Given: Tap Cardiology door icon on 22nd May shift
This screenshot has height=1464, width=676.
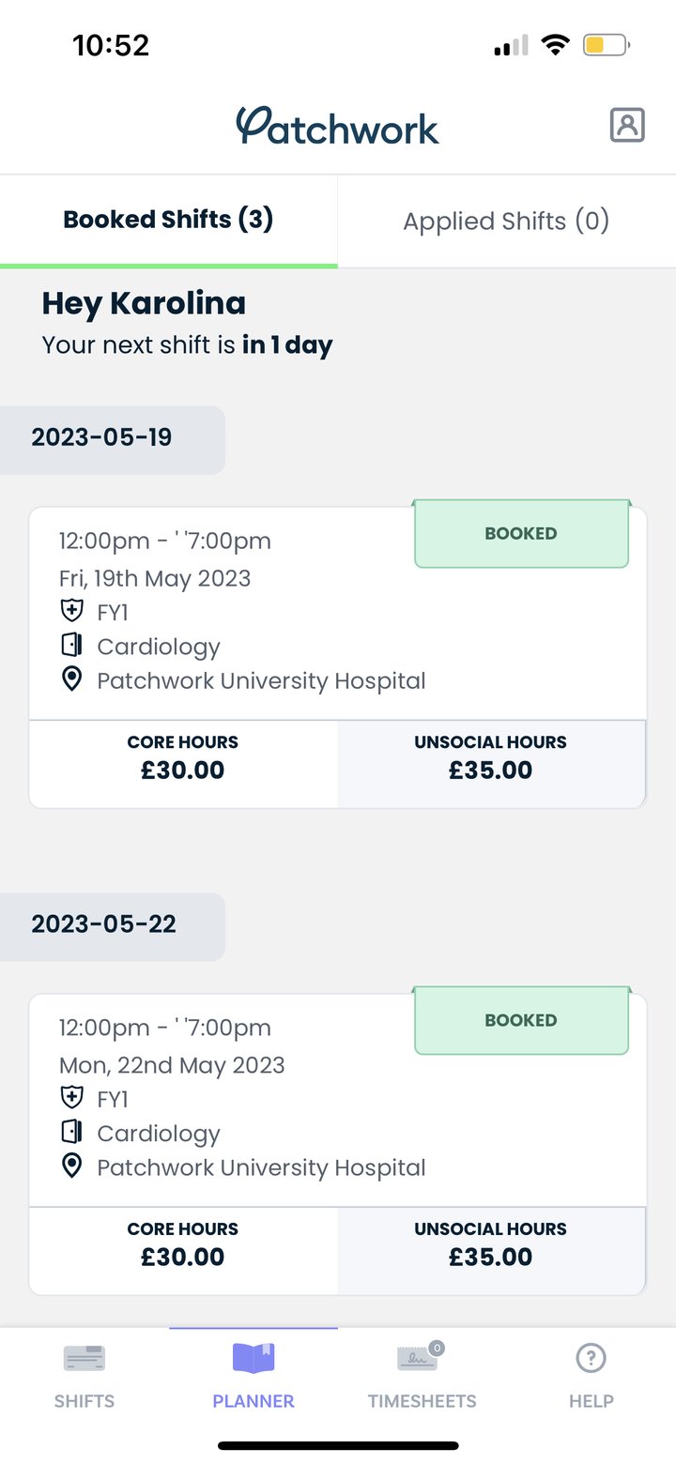Looking at the screenshot, I should (71, 1133).
